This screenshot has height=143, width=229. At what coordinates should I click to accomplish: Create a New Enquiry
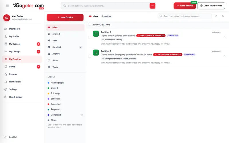click(65, 17)
